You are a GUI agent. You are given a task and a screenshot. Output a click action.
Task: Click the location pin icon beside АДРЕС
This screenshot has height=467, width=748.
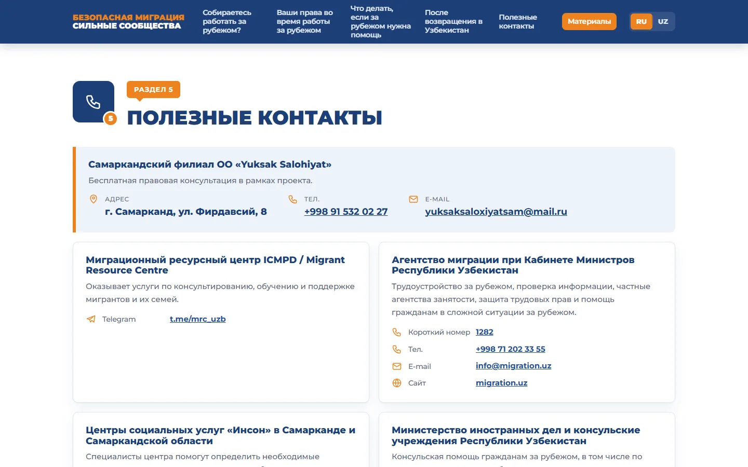click(94, 199)
